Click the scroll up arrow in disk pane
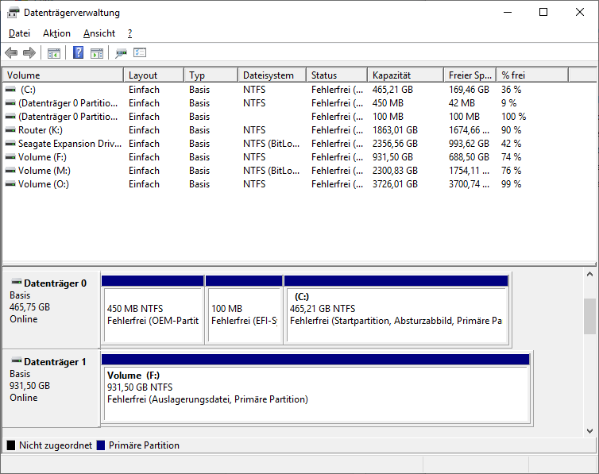The width and height of the screenshot is (599, 474). pos(589,274)
